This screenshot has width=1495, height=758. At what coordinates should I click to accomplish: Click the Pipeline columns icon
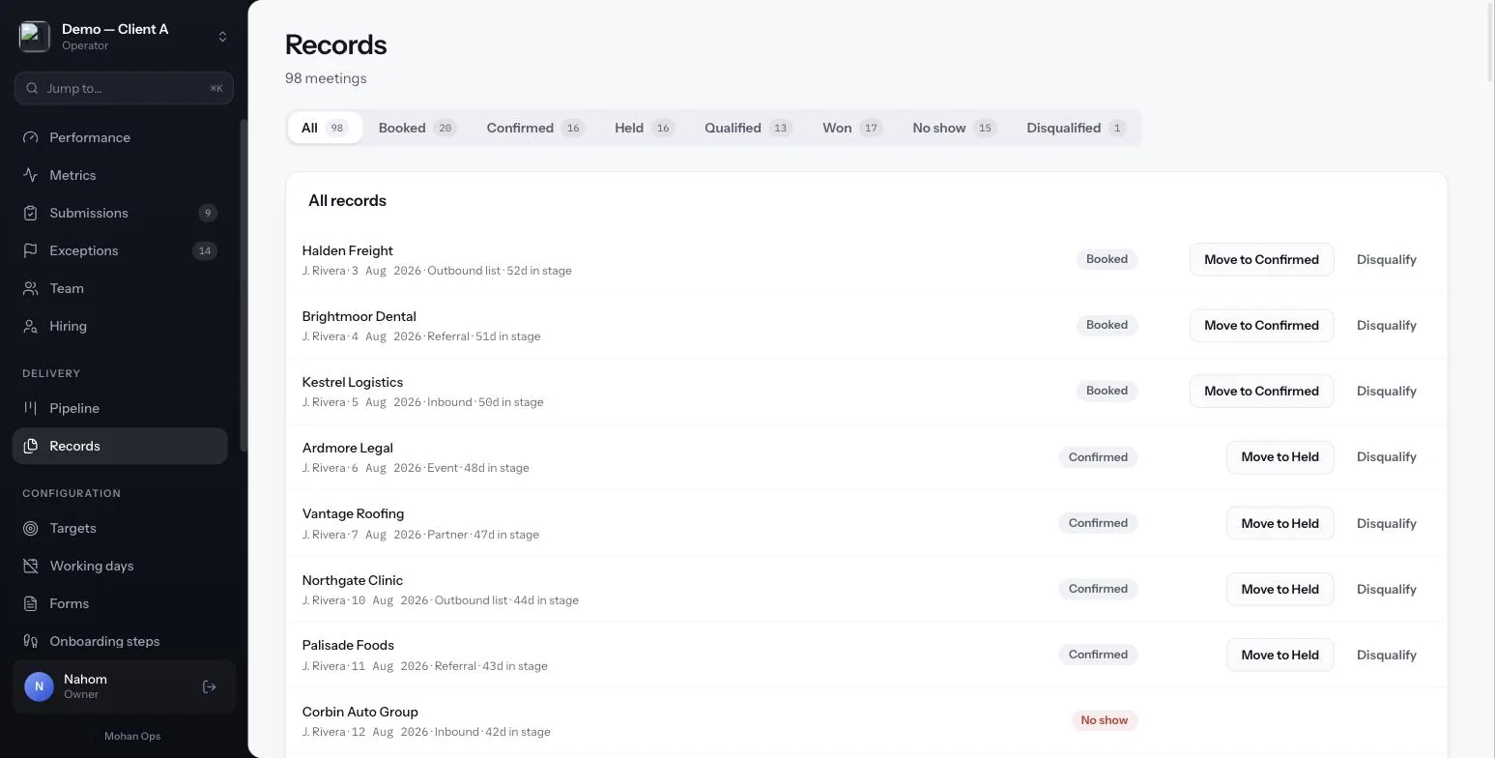[31, 408]
